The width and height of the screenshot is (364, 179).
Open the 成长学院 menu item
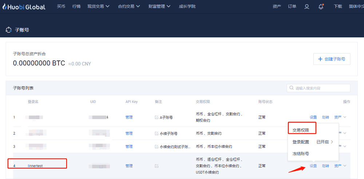click(x=187, y=7)
